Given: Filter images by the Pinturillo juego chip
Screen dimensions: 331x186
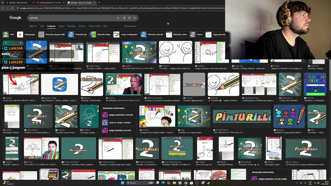Looking at the screenshot, I should pyautogui.click(x=100, y=34).
